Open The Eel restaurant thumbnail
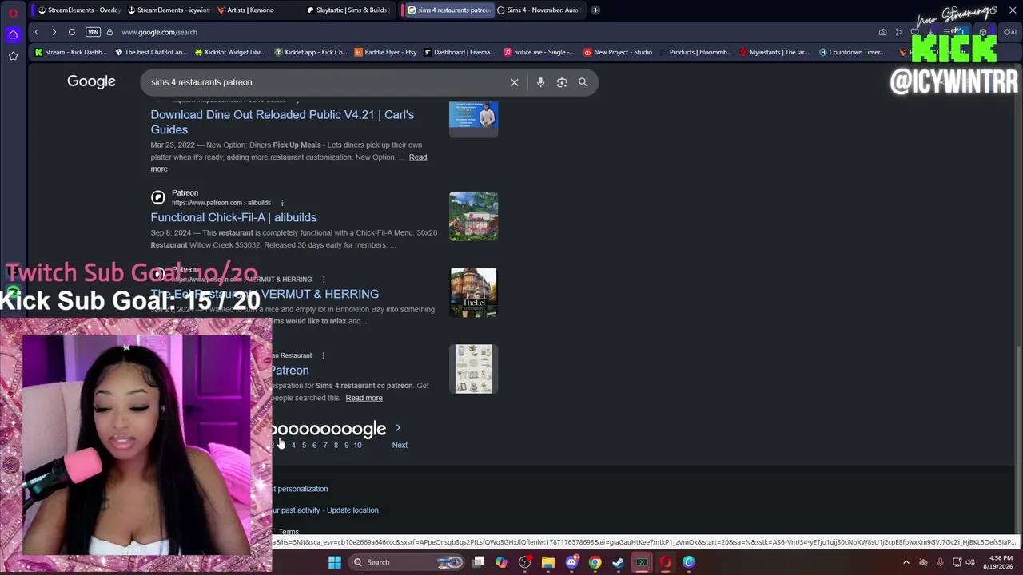 tap(473, 293)
